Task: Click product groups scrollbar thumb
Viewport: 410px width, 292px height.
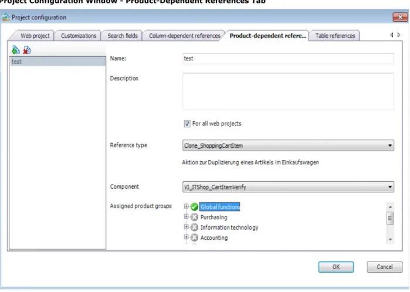Action: pyautogui.click(x=390, y=218)
